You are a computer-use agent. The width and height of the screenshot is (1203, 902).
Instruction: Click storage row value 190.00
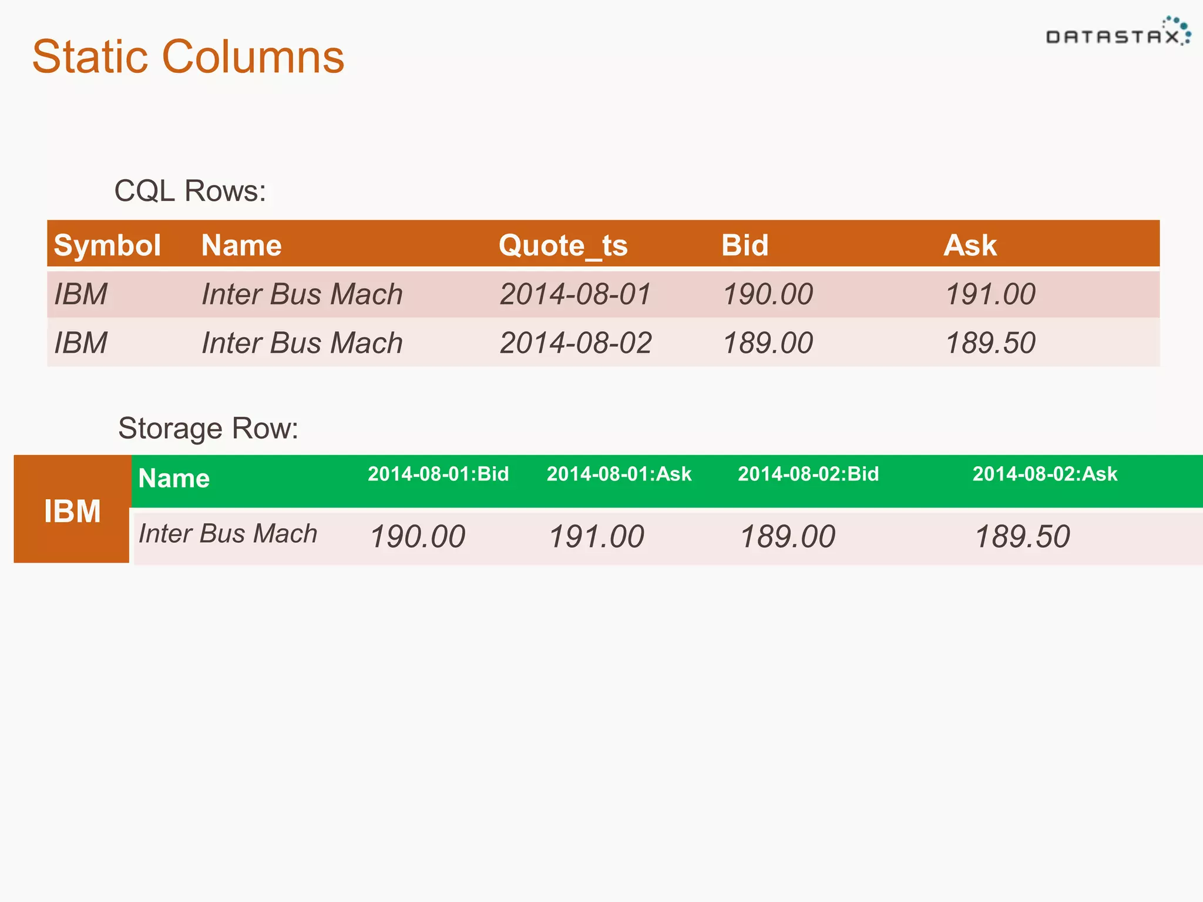418,537
